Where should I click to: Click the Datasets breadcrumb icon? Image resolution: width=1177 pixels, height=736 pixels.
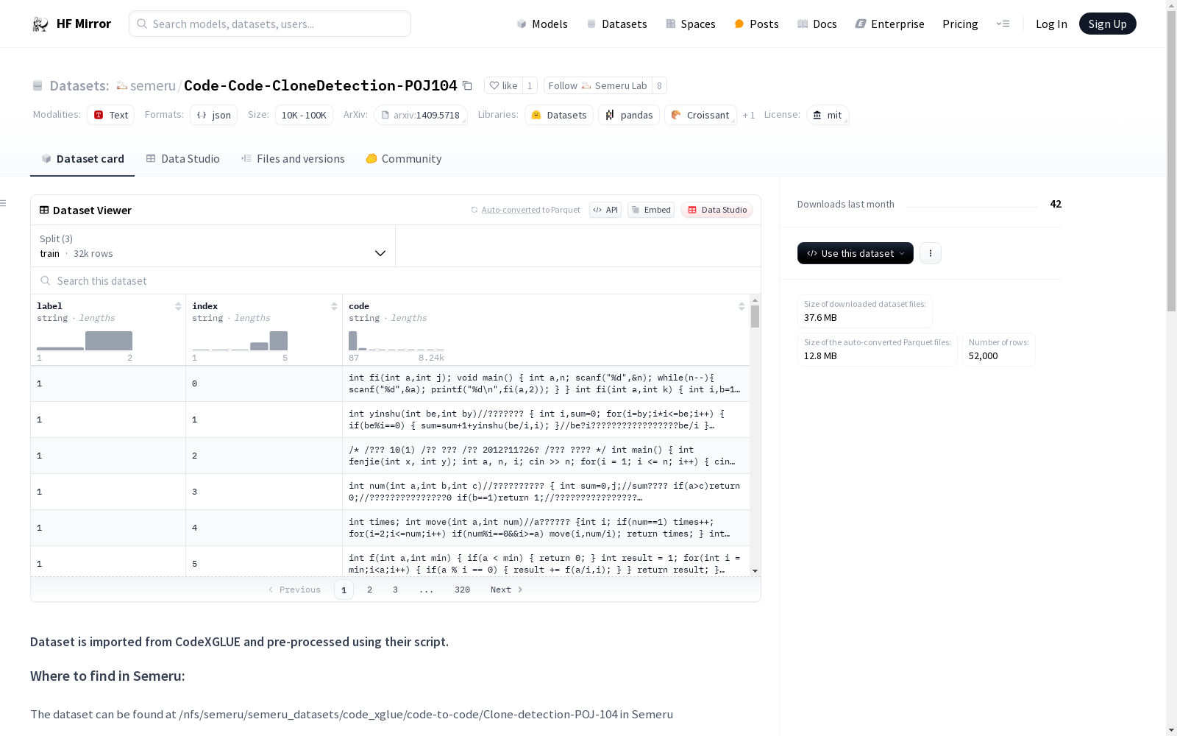click(x=38, y=85)
